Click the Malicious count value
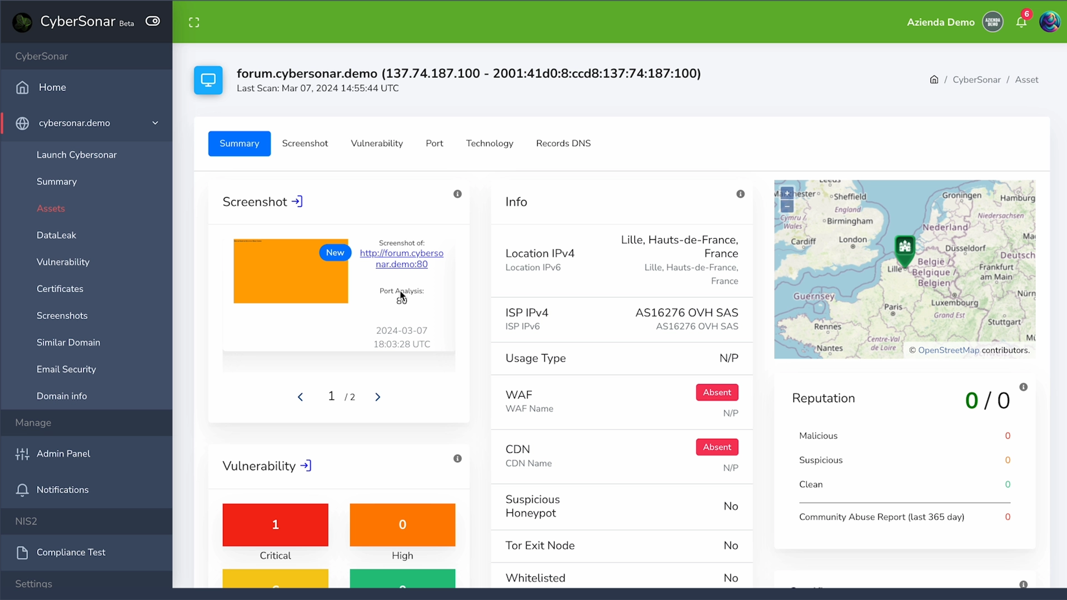 (x=1008, y=436)
